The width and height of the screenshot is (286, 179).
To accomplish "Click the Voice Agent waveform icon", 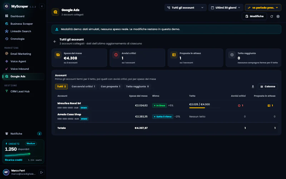I will tap(7, 61).
